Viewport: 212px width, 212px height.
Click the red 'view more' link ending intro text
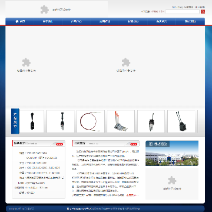tap(132, 196)
